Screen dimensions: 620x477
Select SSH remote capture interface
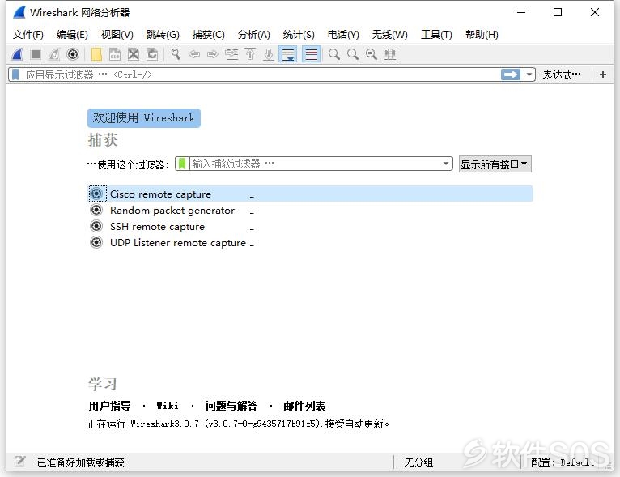coord(310,226)
